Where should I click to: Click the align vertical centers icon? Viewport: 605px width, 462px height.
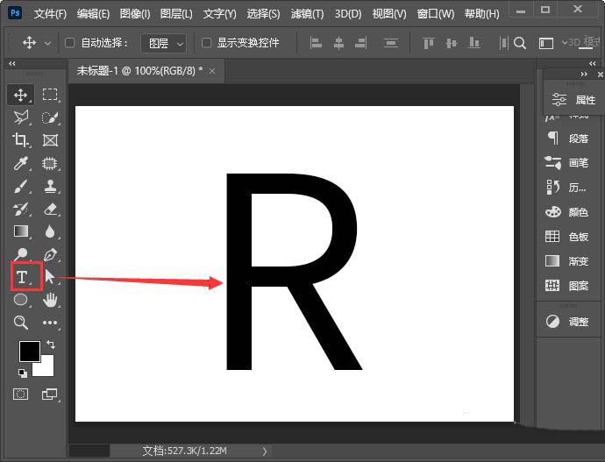point(451,43)
